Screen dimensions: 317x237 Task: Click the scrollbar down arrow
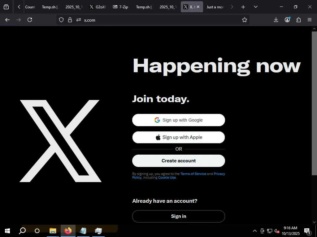[x=314, y=222]
